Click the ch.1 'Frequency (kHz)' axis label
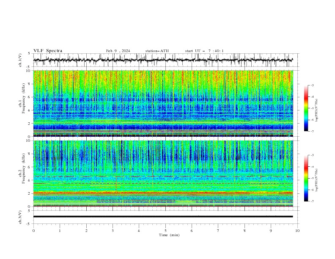This screenshot has height=259, width=335. [24, 98]
